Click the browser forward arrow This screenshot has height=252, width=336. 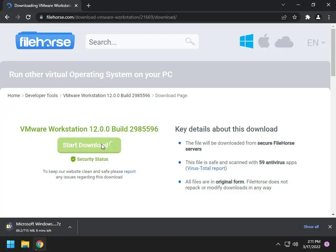(x=18, y=17)
